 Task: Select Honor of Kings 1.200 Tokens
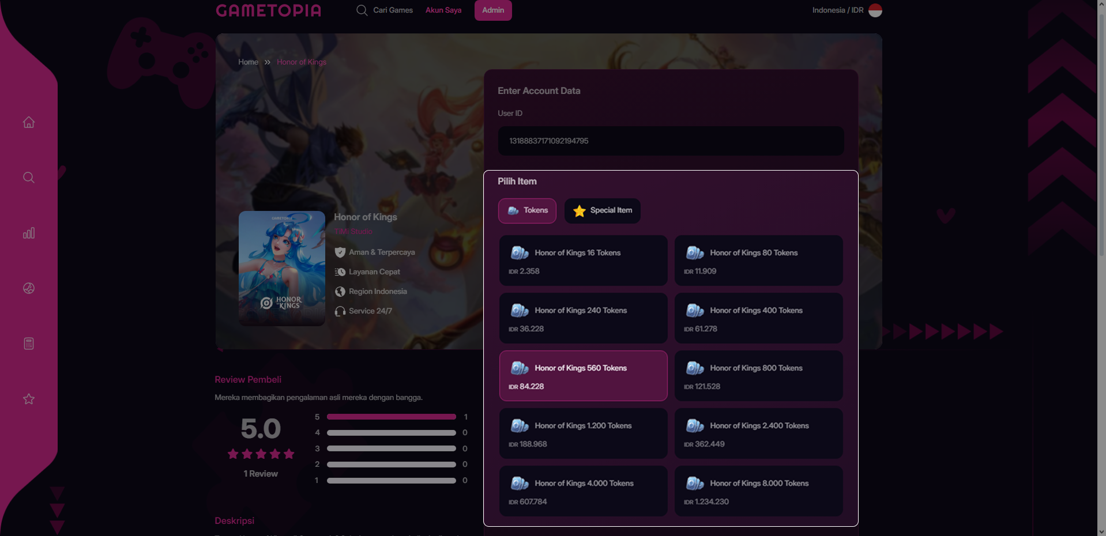[583, 433]
